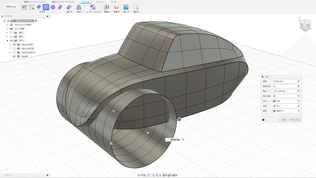Image resolution: width=316 pixels, height=178 pixels.
Task: Select the sphere form tool
Action: point(53,7)
